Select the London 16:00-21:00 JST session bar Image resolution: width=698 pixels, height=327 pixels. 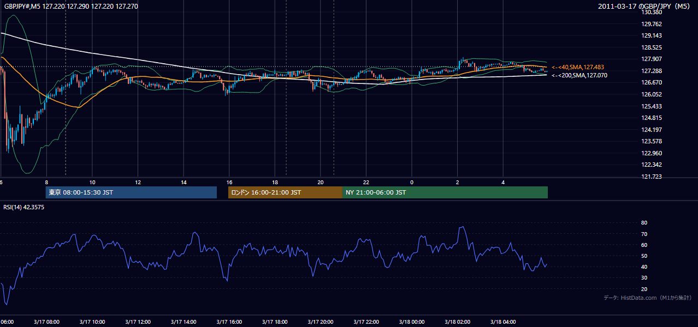[285, 192]
